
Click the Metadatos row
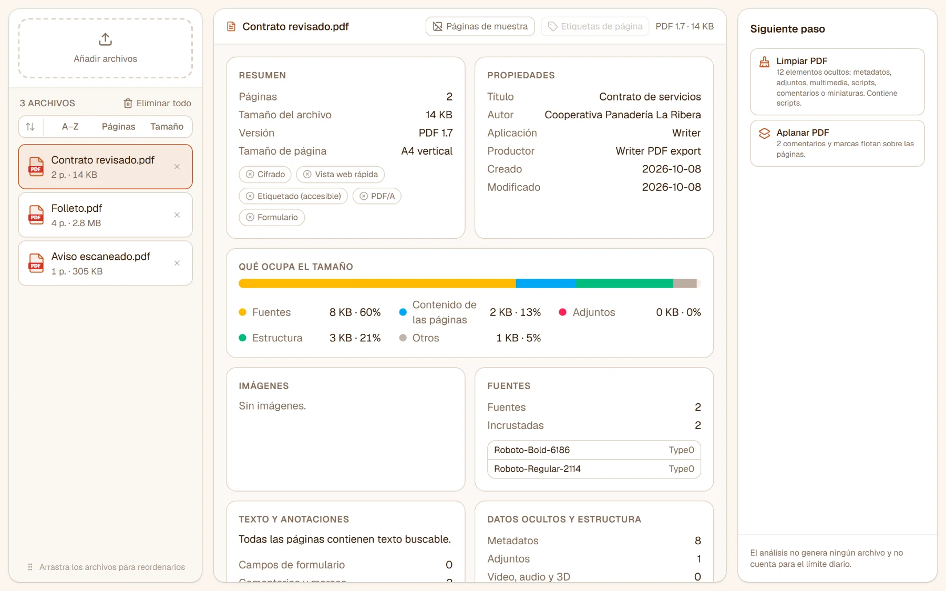594,541
